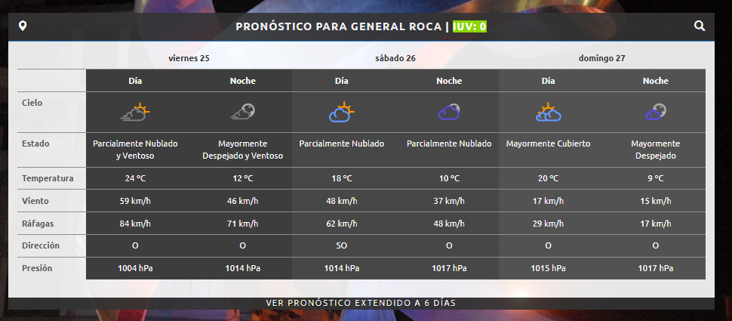Click Sunday daytime mostly overcast icon
Image resolution: width=732 pixels, height=321 pixels.
point(548,113)
